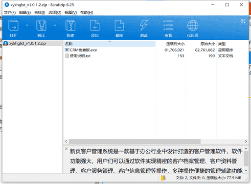
Task: Click the Open (打开) toolbar icon
Action: [x=13, y=26]
